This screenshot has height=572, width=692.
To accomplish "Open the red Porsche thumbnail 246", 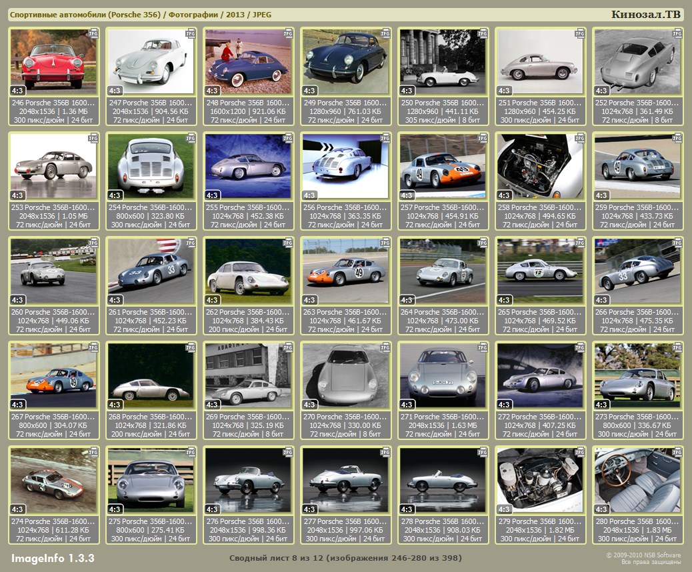I will pyautogui.click(x=53, y=61).
